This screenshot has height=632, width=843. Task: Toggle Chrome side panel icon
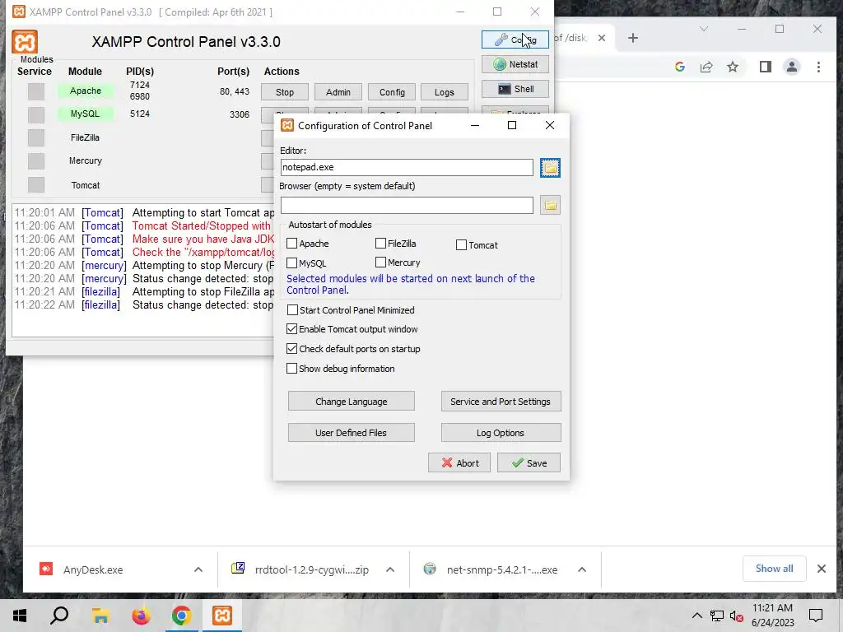tap(765, 67)
